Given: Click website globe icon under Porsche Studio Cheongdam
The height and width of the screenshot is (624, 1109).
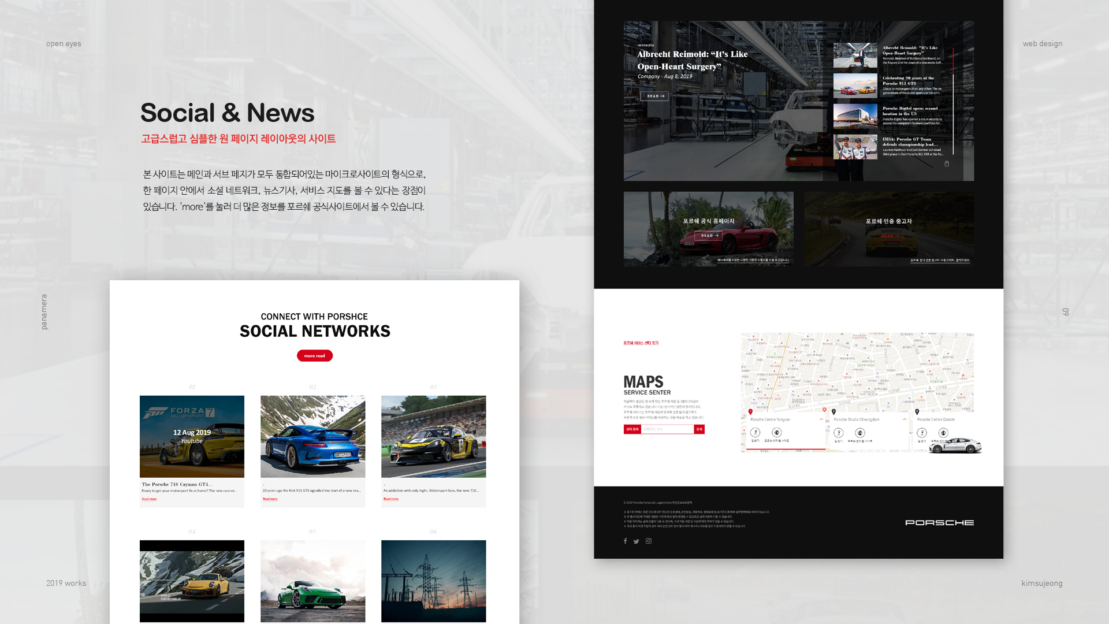Looking at the screenshot, I should click(860, 433).
